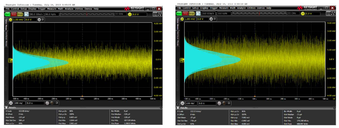Click trigger level 0.0 V field in left window
339x128 pixels.
[139, 14]
